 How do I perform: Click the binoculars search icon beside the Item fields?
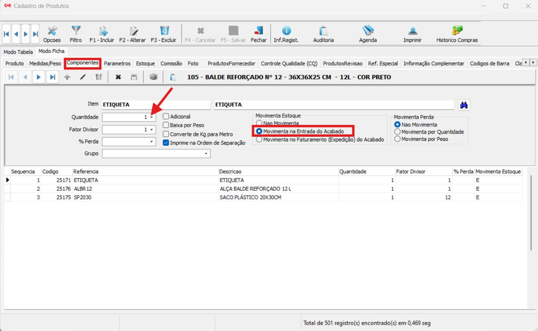click(x=464, y=105)
